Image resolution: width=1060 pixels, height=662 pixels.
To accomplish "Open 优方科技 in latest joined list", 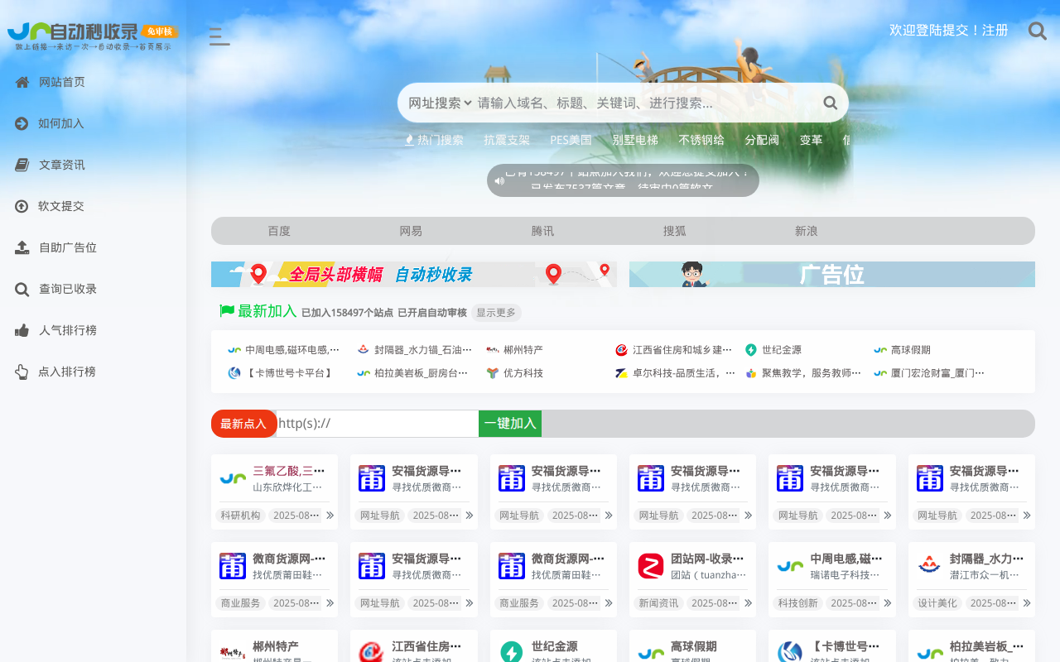I will [x=523, y=373].
